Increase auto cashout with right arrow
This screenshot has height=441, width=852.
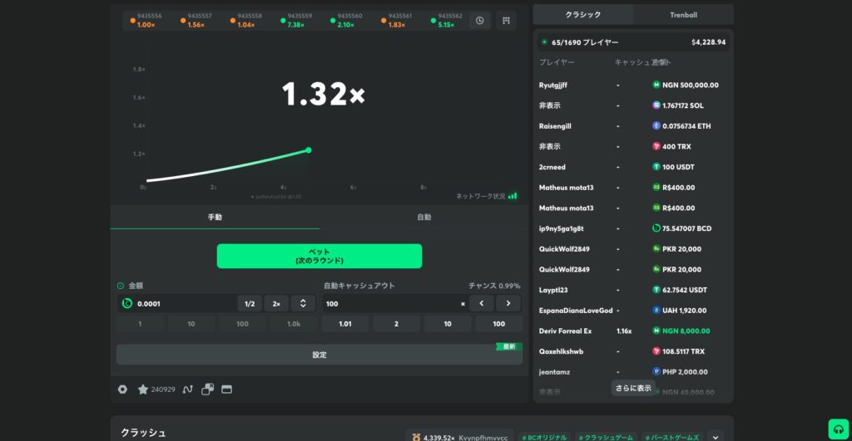pyautogui.click(x=508, y=304)
